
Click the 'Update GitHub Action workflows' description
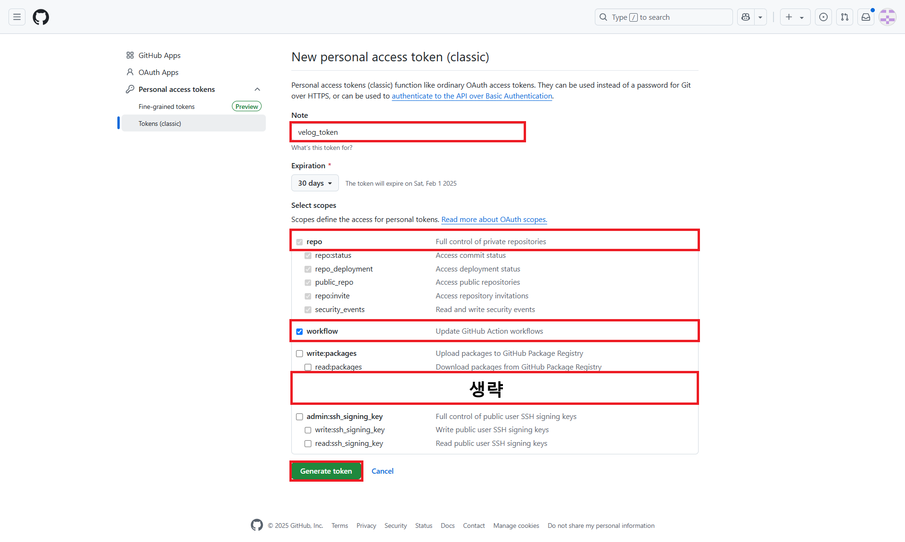[x=489, y=331]
